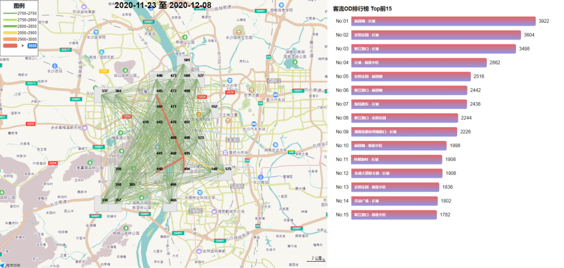Select the 环球奥特莱斯 shopping icon

84,7
